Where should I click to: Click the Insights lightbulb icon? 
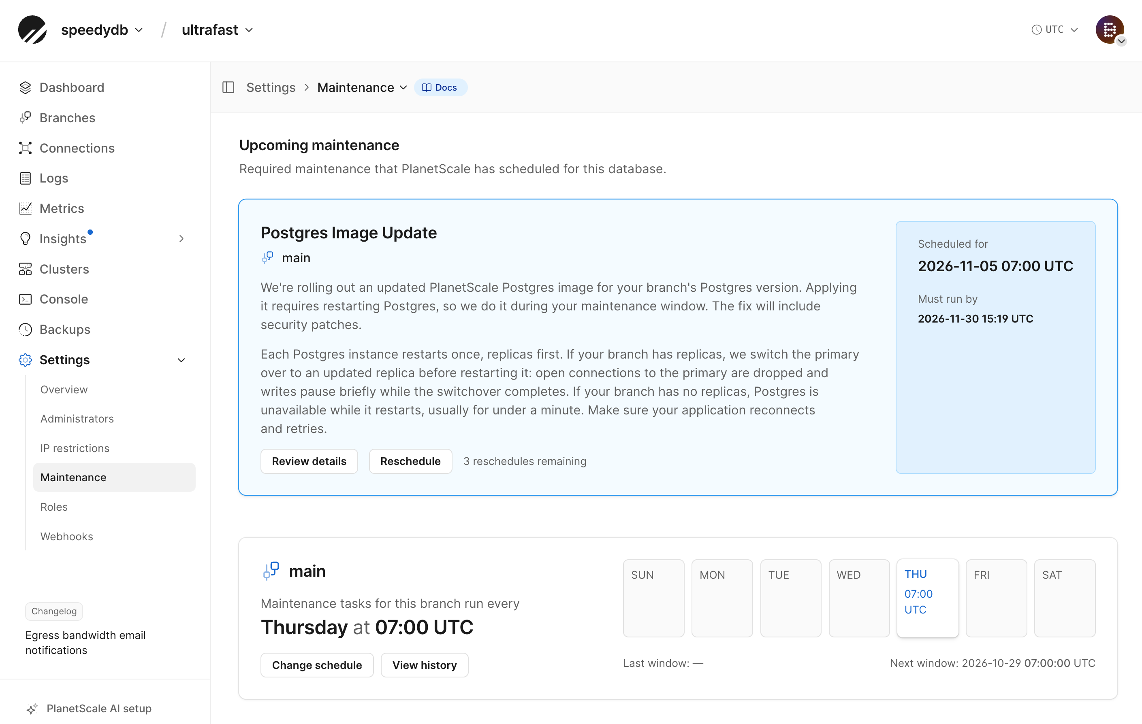tap(25, 238)
